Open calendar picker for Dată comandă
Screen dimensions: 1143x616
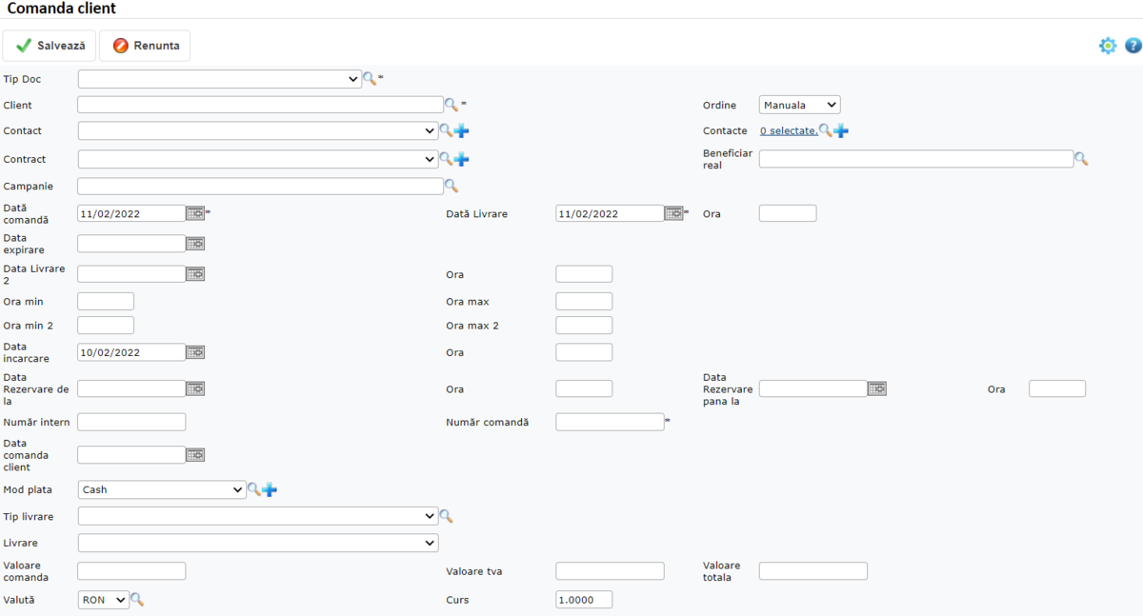(195, 214)
